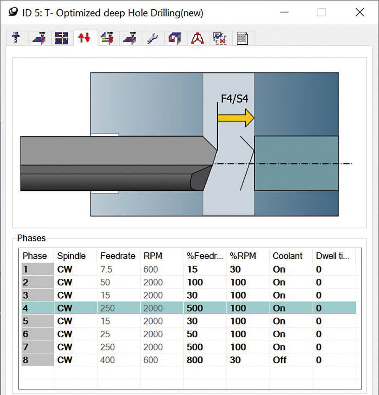Click the dwell time 0 in phase 5
This screenshot has height=395, width=379.
pos(319,321)
